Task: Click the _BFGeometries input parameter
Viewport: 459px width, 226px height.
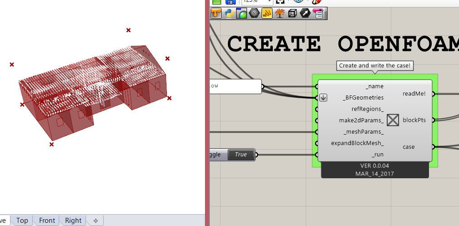Action: tap(363, 98)
